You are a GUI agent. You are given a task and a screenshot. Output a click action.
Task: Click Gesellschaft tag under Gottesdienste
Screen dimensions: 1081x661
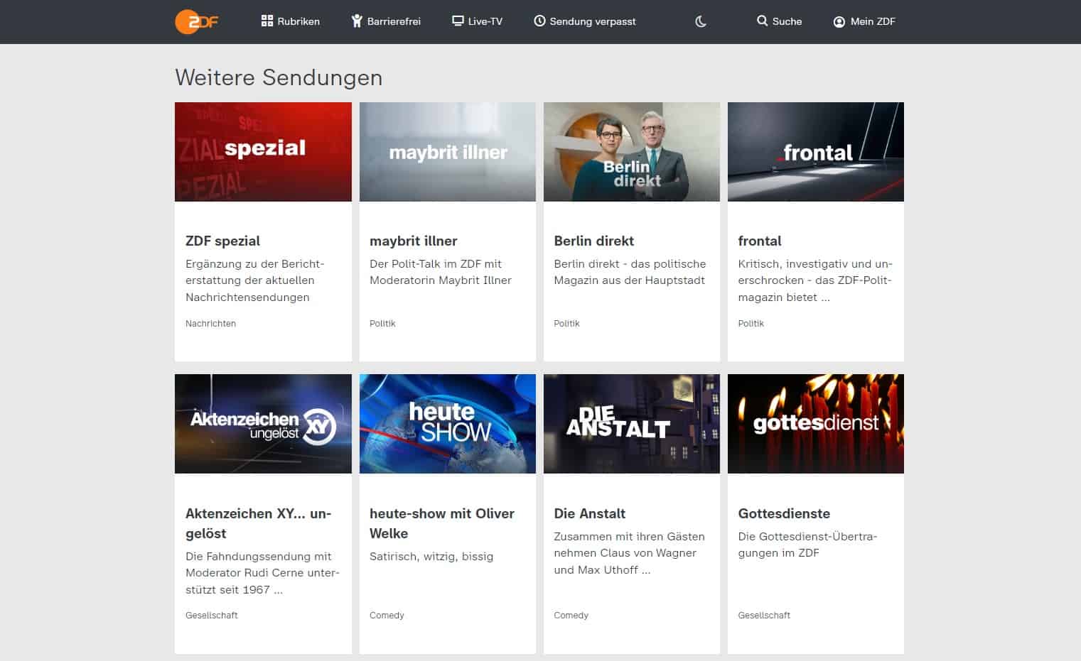click(764, 616)
